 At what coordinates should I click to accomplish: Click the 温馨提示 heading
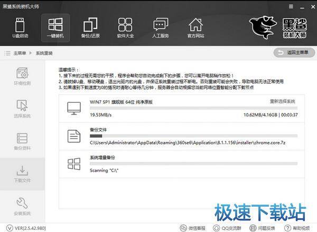coord(68,70)
